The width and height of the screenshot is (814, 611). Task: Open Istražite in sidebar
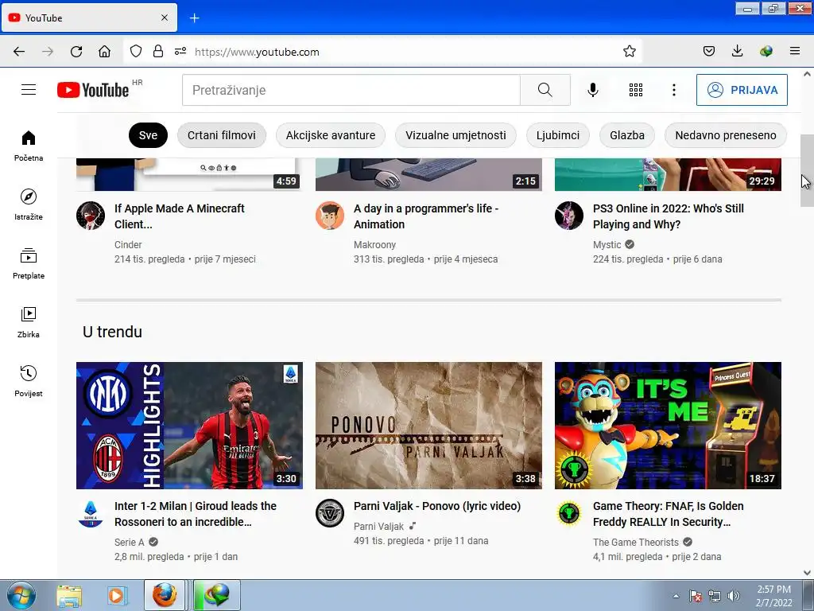[29, 204]
